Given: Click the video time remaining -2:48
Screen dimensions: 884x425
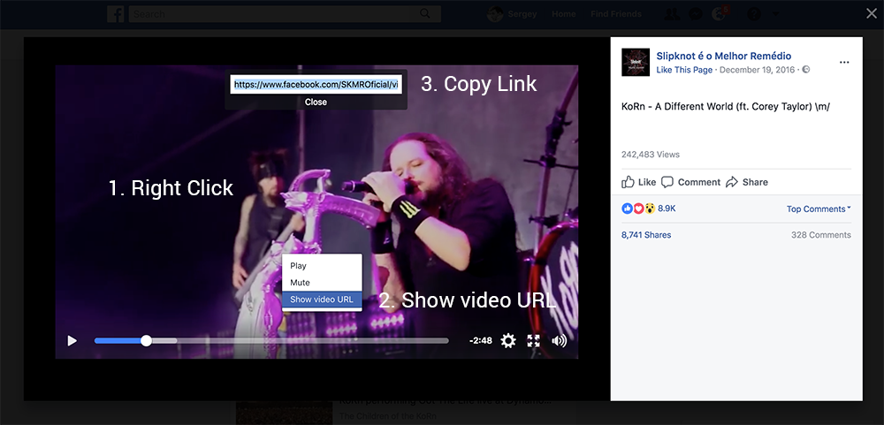Looking at the screenshot, I should pos(480,340).
